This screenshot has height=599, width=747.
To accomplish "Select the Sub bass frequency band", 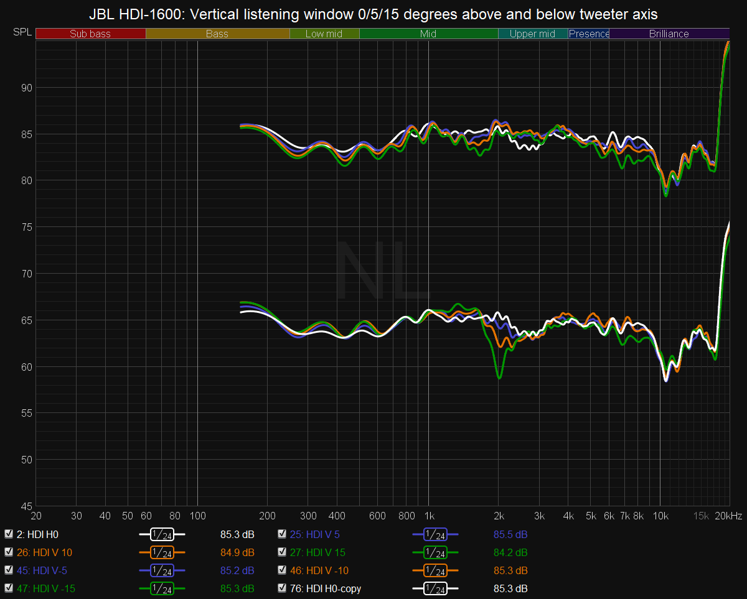I will (x=90, y=34).
